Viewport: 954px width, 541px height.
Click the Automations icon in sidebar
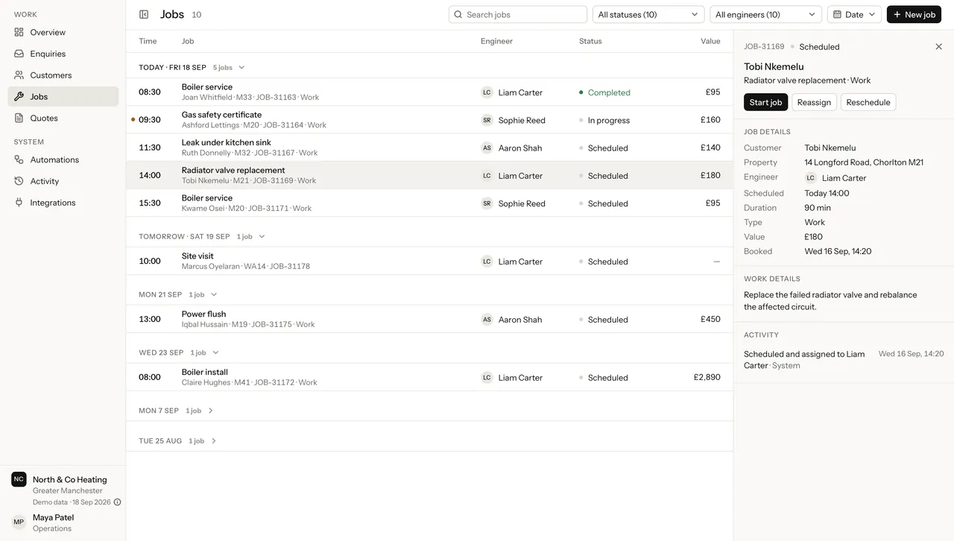point(19,159)
